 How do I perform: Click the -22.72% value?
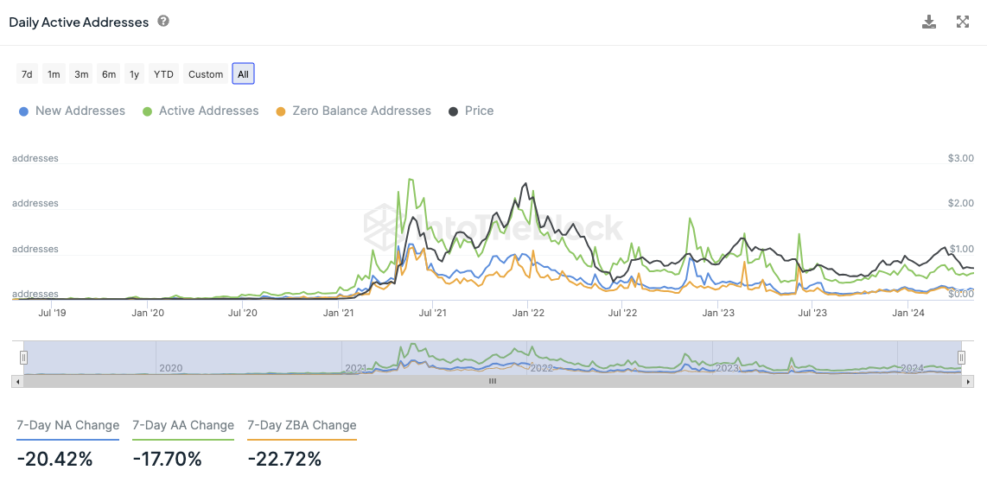click(284, 460)
